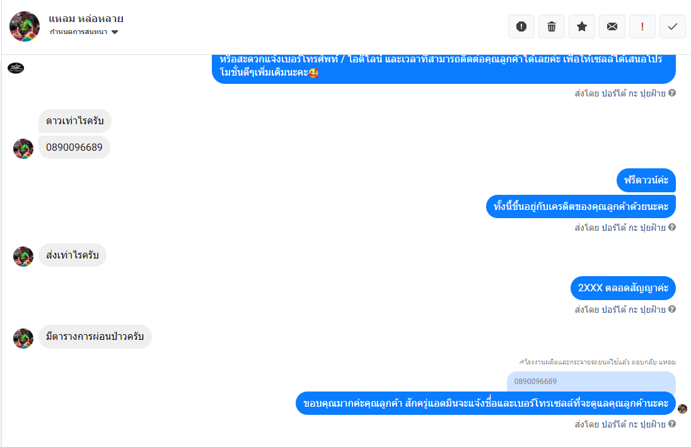This screenshot has height=447, width=691.
Task: Click message มีตารางการผ่อนป่าวครับ
Action: (95, 337)
